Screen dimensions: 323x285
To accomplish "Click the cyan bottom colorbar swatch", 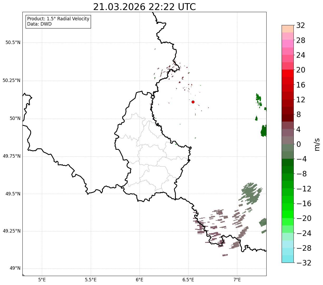I will tap(288, 259).
